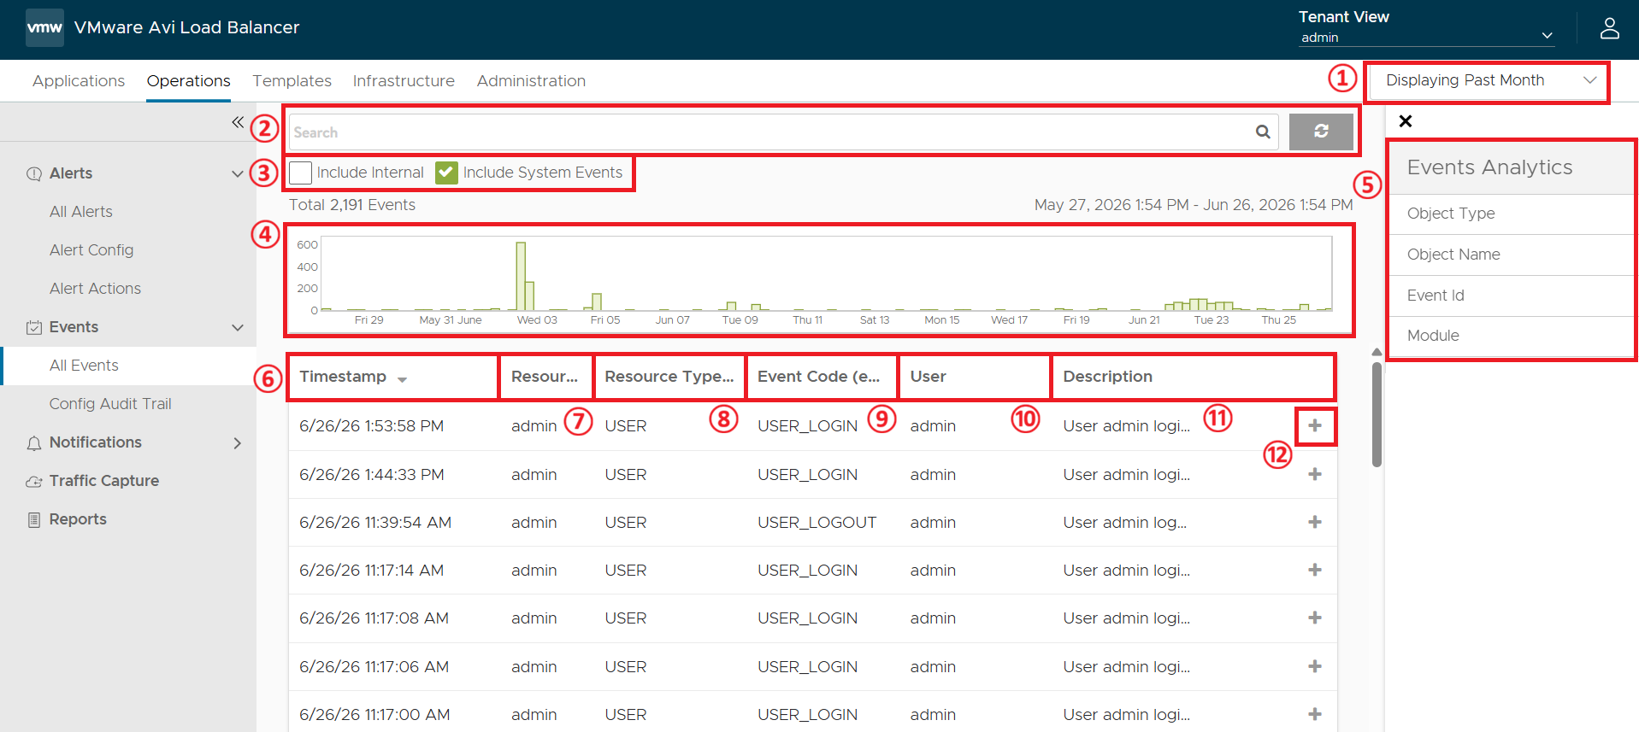
Task: Open the Tenant View admin dropdown
Action: pos(1426,37)
